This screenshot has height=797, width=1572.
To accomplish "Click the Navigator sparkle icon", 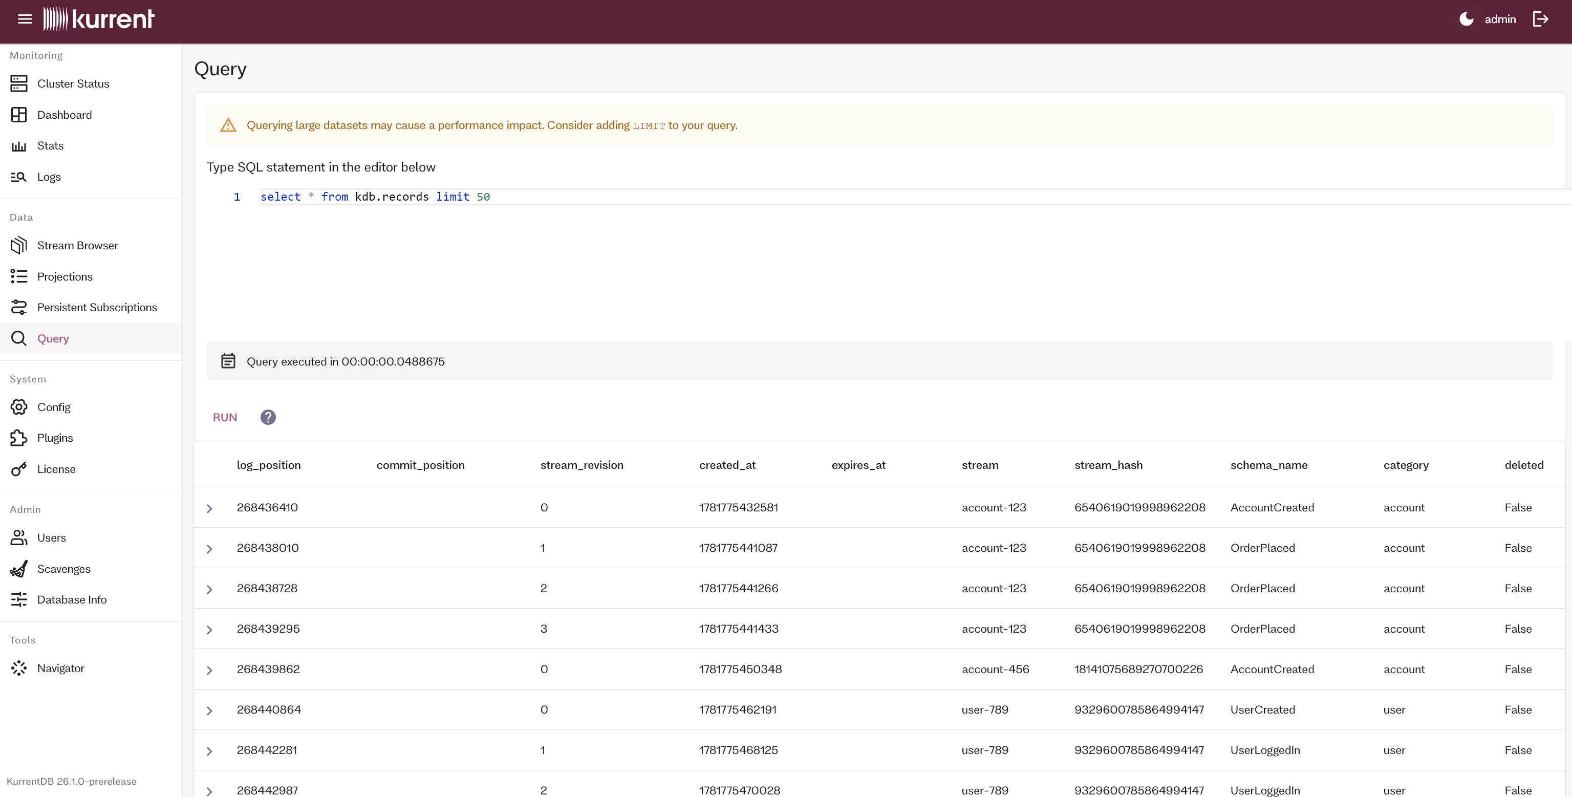I will [x=19, y=668].
